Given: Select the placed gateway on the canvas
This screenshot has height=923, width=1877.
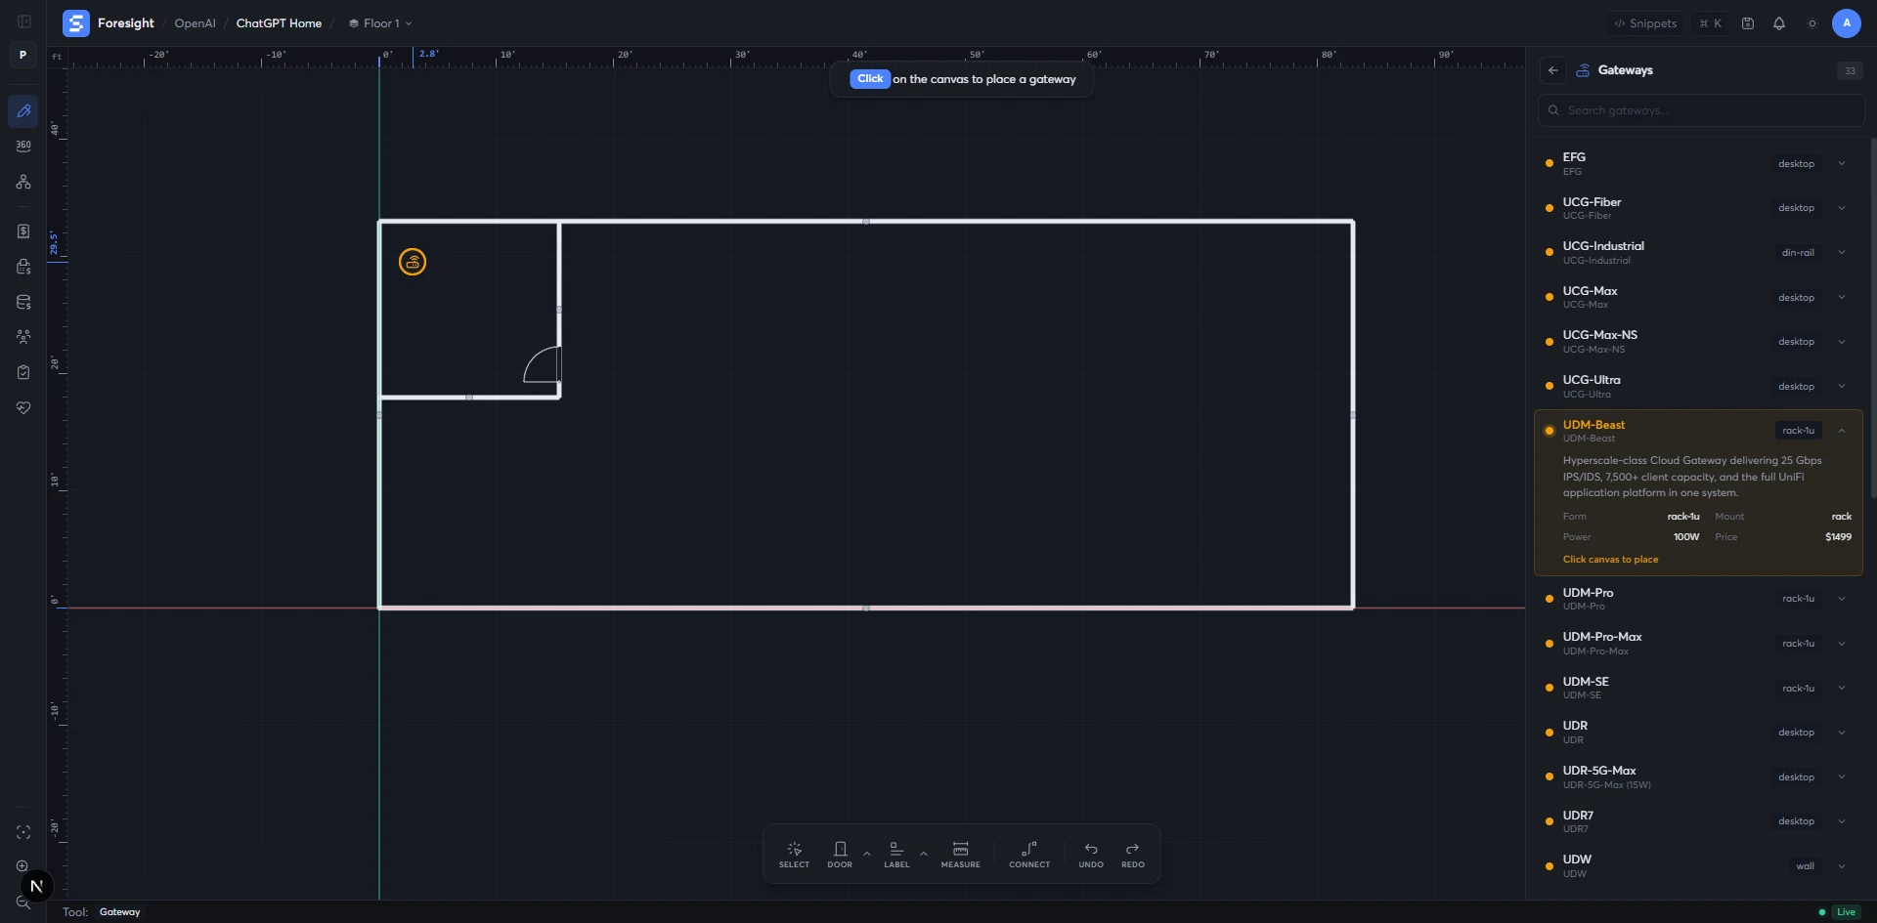Looking at the screenshot, I should [x=413, y=262].
